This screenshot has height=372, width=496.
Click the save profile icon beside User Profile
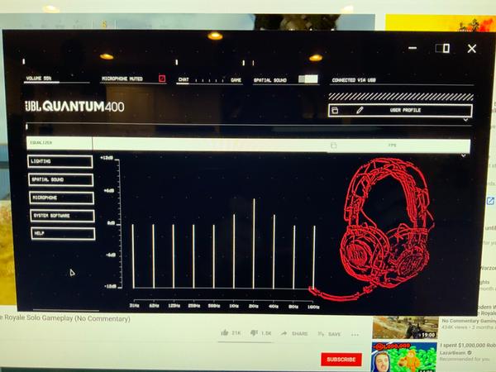335,111
